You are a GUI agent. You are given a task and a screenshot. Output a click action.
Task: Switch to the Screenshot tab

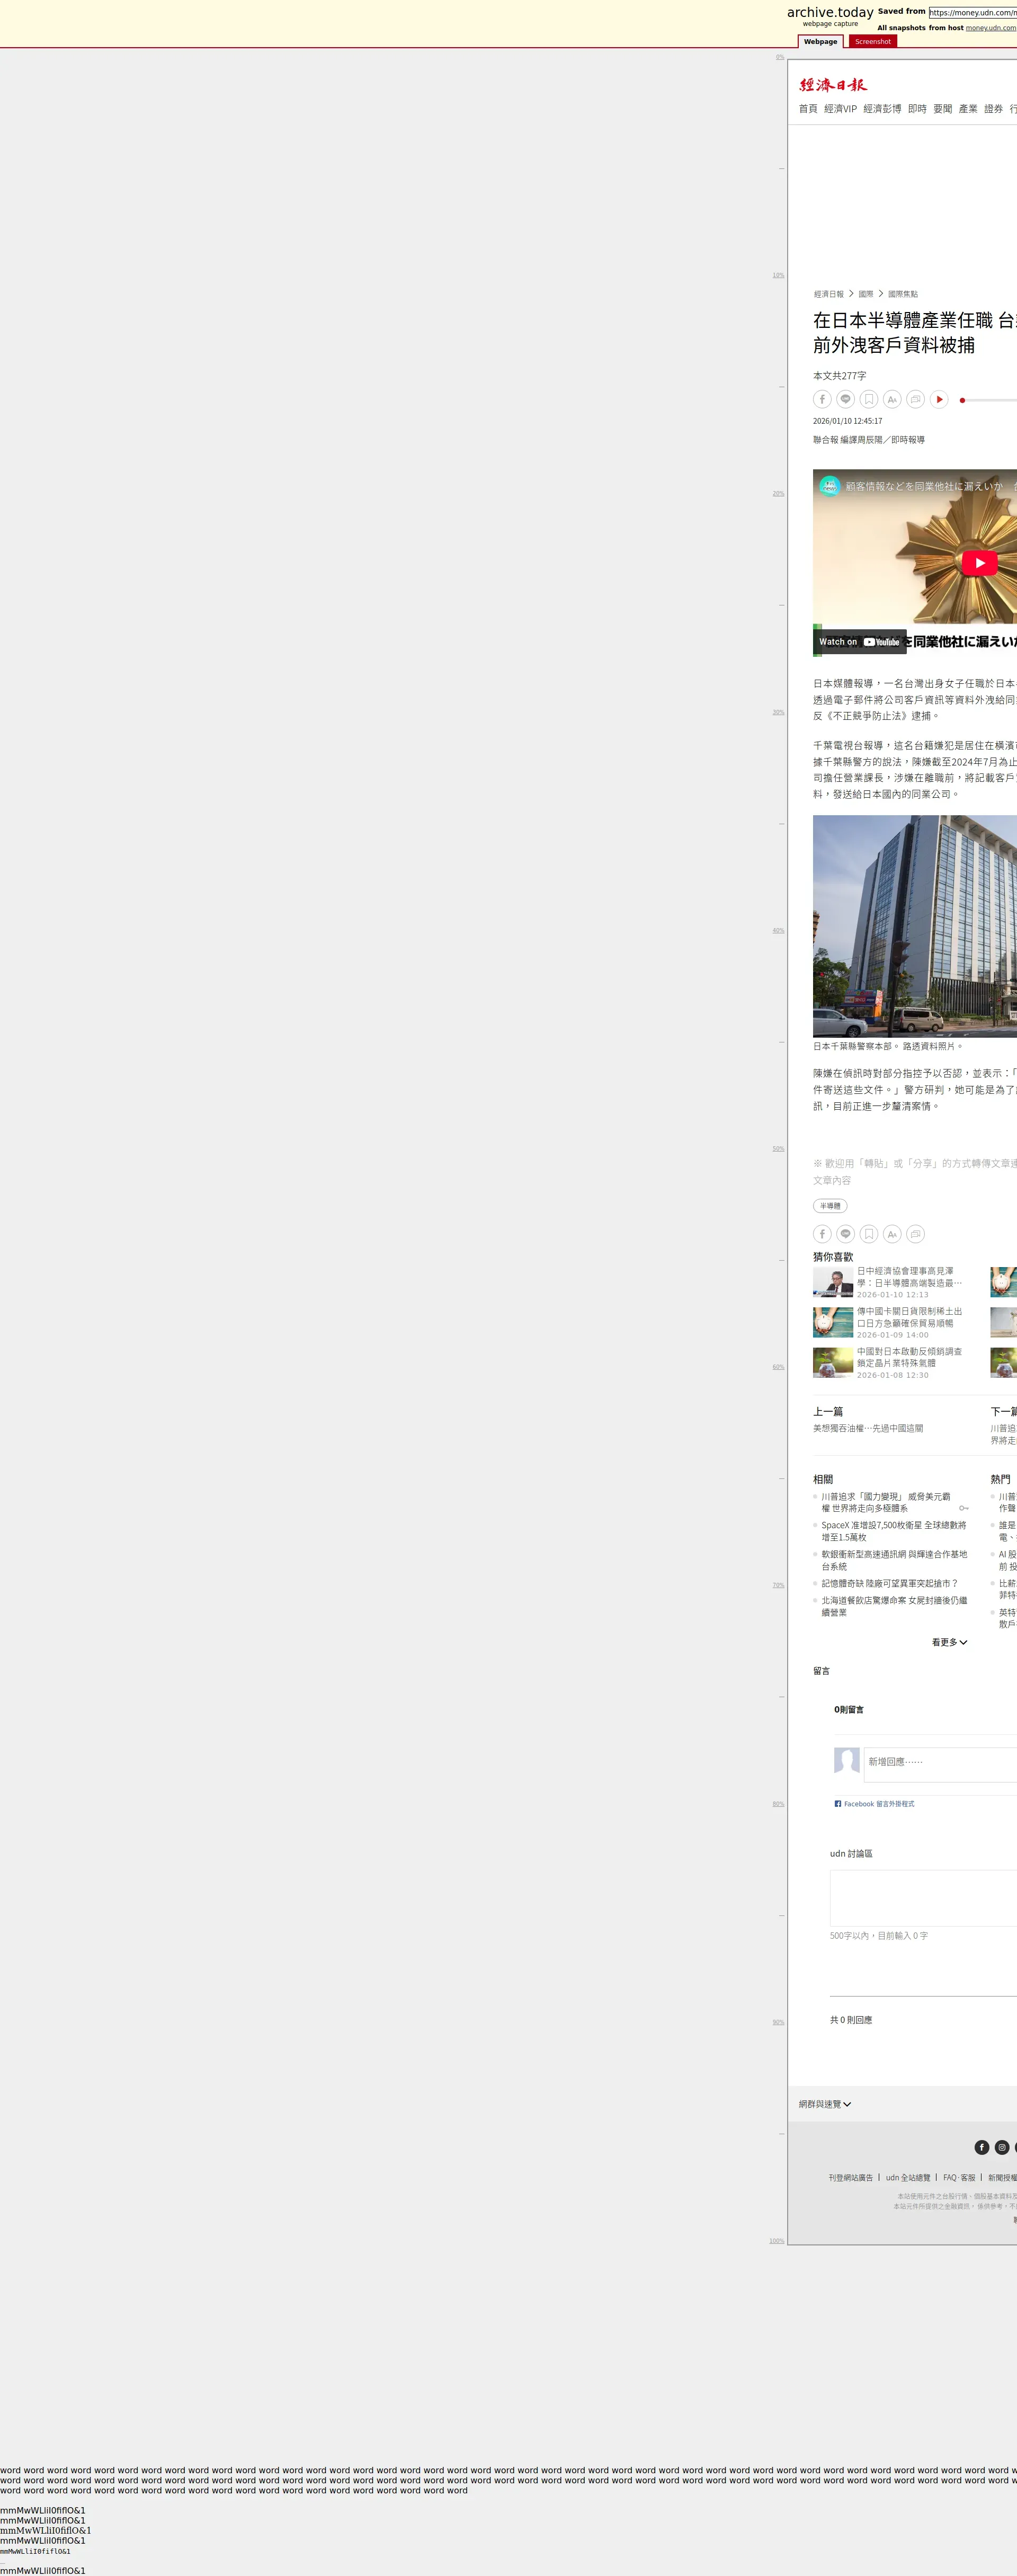[872, 42]
